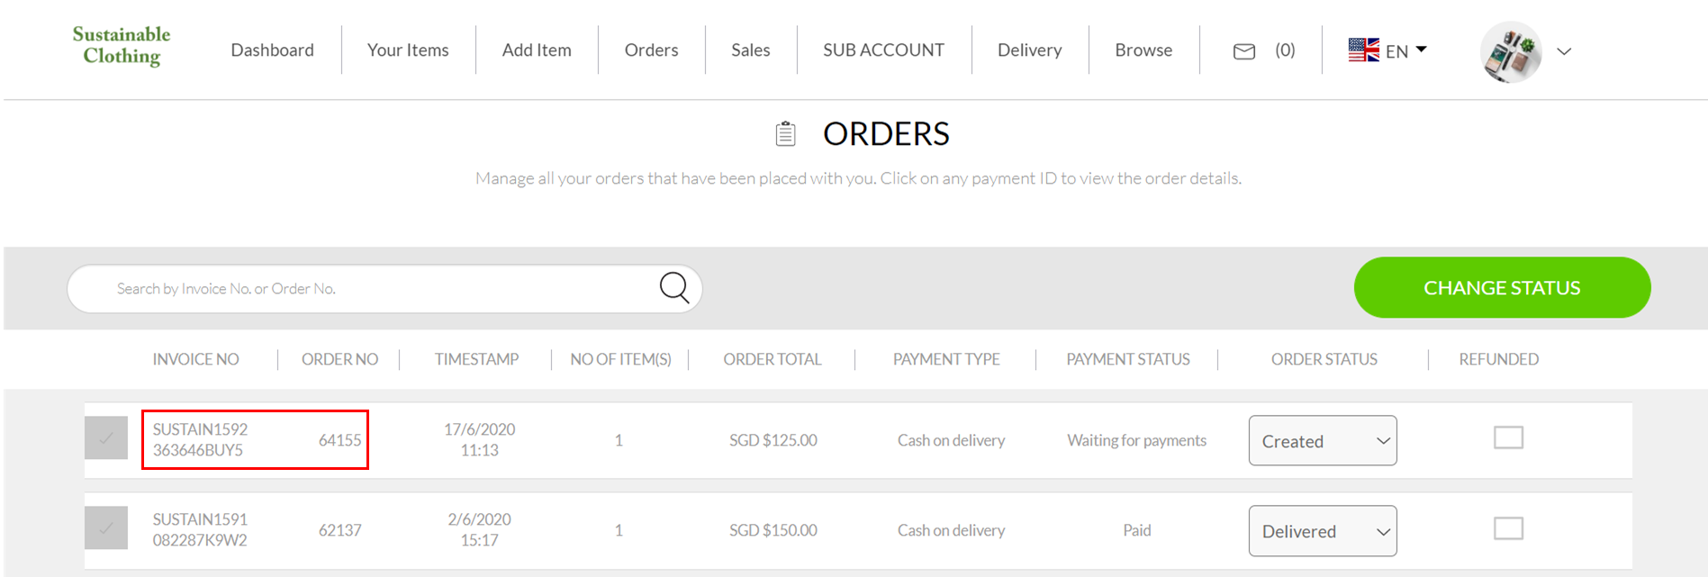Open invoice SUSTAIN1592363646BUY5 details
The height and width of the screenshot is (577, 1708).
[200, 439]
